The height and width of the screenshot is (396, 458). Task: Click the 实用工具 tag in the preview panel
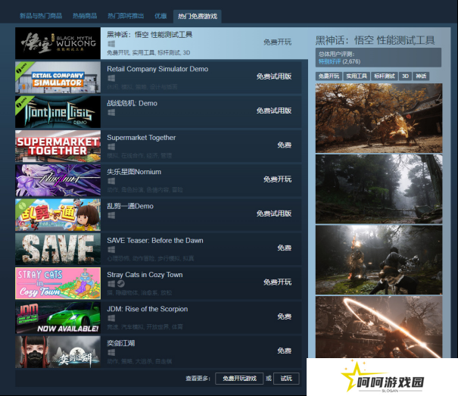357,76
